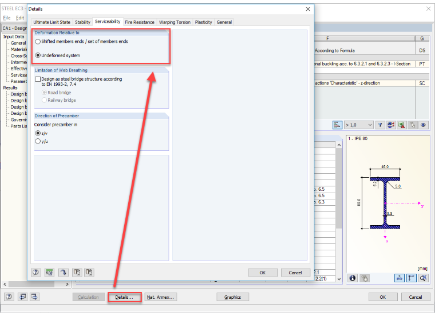This screenshot has width=435, height=316.
Task: Toggle principal axes display icon
Action: 412,278
